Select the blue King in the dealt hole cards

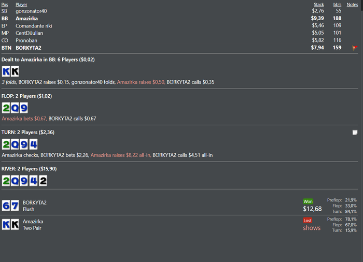click(6, 71)
